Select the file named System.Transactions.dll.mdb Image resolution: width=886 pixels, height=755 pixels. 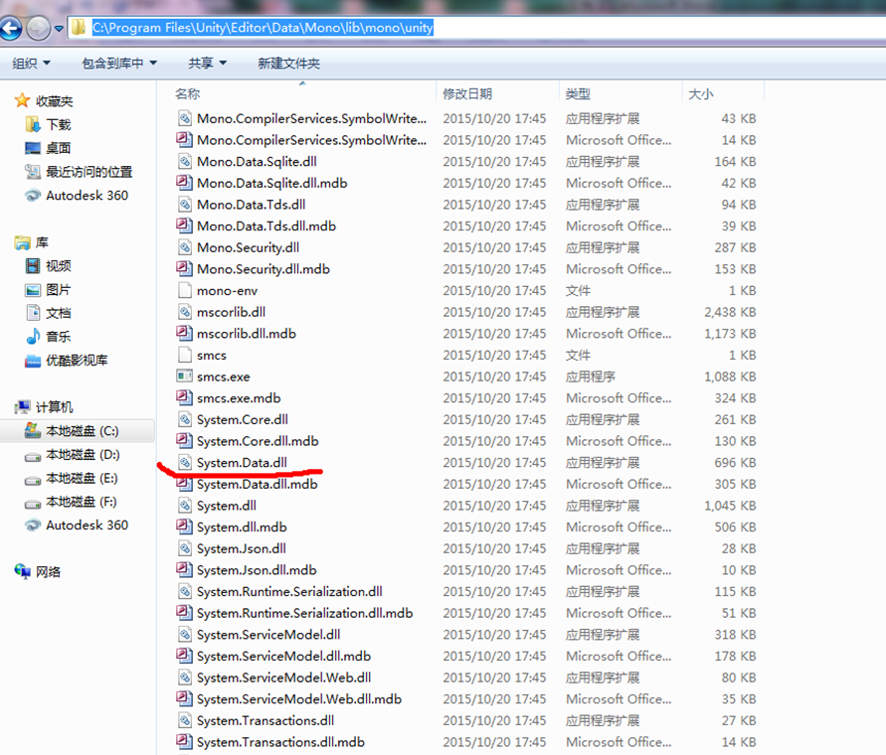[x=280, y=742]
